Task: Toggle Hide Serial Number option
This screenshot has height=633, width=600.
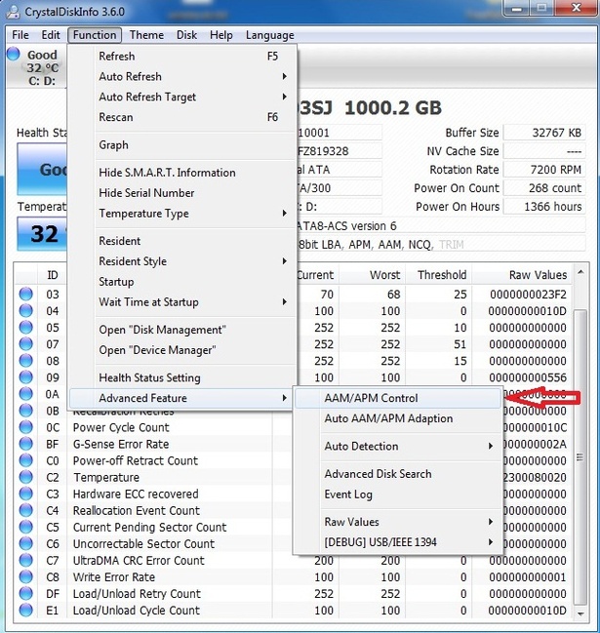Action: [180, 193]
